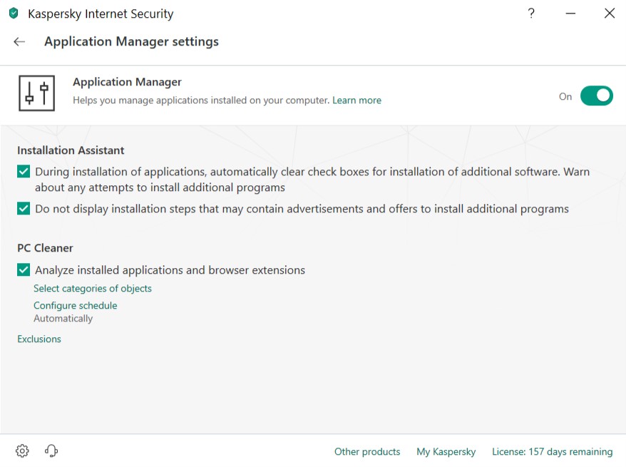Uncheck 'Analyze installed applications and browser extensions'
This screenshot has width=626, height=467.
click(x=24, y=270)
